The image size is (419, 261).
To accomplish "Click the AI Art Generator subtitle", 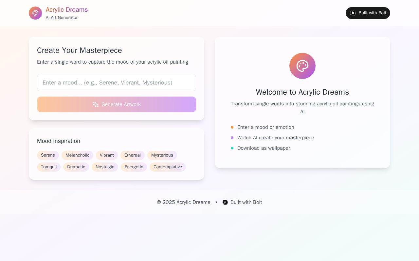I will coord(62,18).
